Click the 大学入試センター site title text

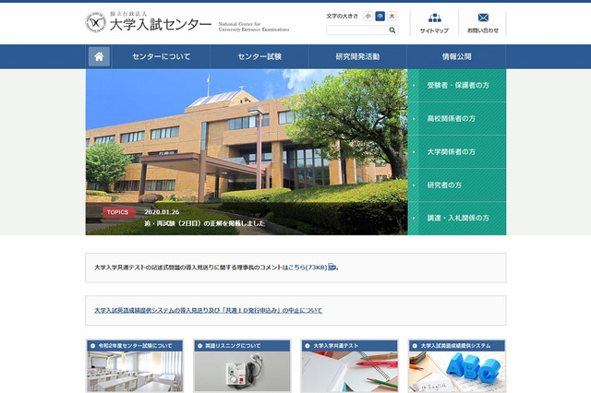(161, 25)
